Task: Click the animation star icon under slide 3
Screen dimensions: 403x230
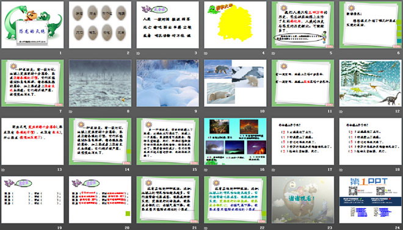Action: pyautogui.click(x=138, y=54)
